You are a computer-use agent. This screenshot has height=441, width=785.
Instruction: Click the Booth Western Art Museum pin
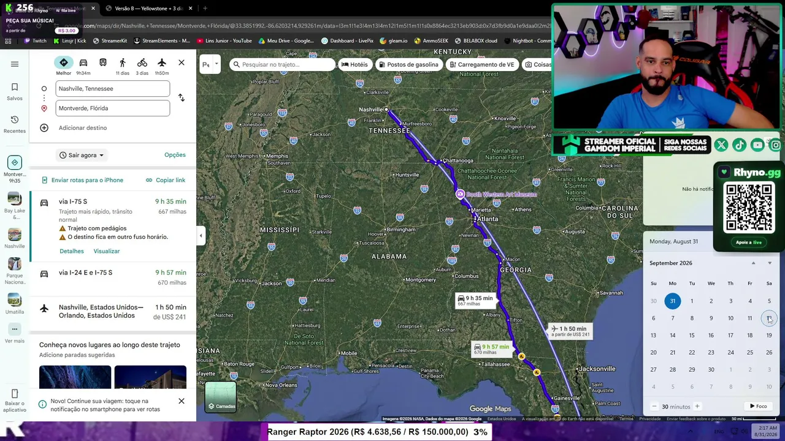point(460,194)
